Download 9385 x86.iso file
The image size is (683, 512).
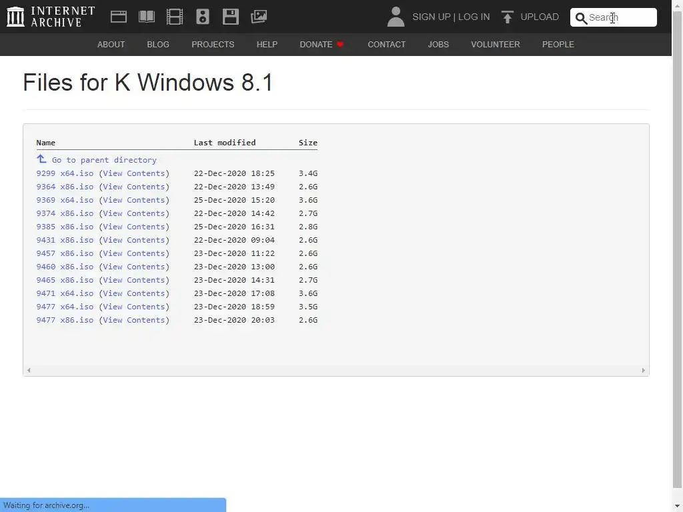click(65, 227)
